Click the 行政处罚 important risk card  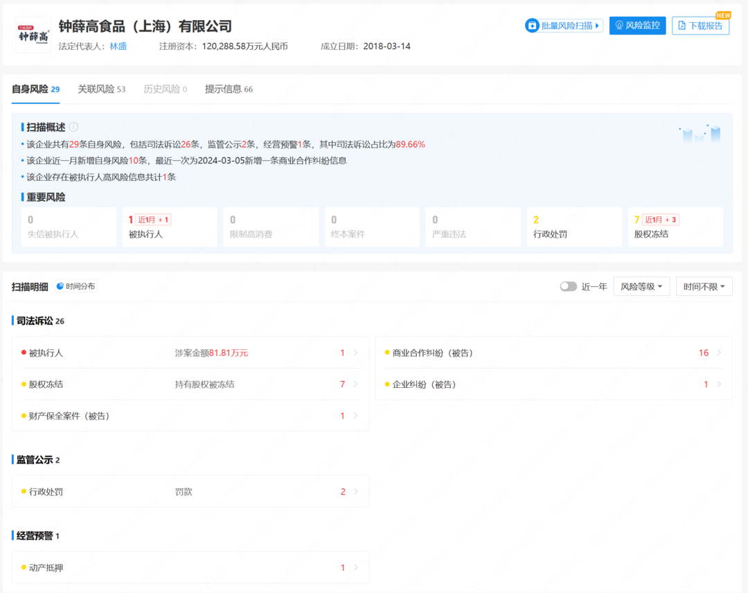point(573,227)
